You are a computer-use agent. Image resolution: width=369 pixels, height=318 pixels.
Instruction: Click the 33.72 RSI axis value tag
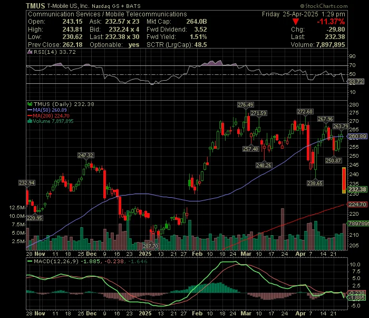click(x=356, y=82)
